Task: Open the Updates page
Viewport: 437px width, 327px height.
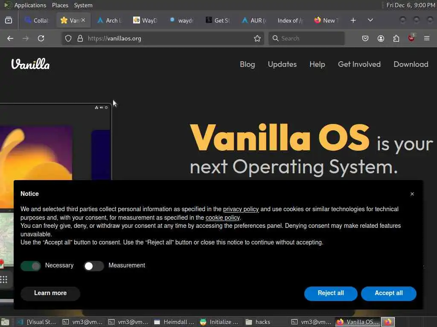Action: pos(282,64)
